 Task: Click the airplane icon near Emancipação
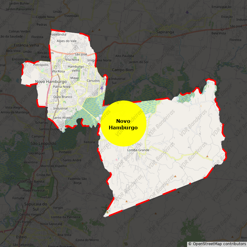pos(187,12)
